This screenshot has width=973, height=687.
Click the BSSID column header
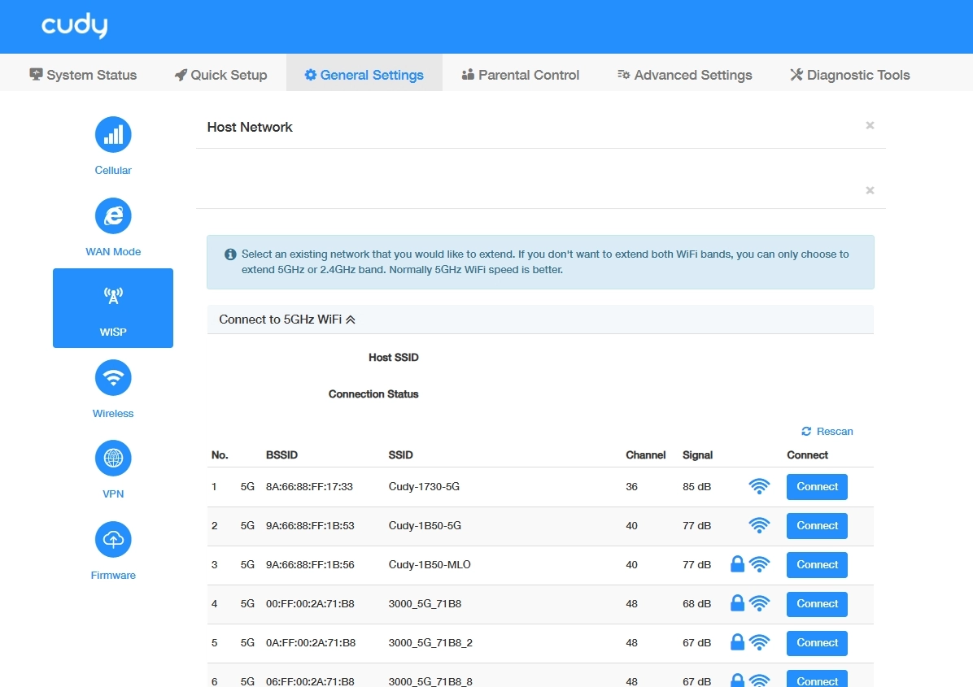point(281,455)
